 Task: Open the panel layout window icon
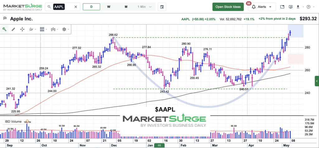[282, 7]
